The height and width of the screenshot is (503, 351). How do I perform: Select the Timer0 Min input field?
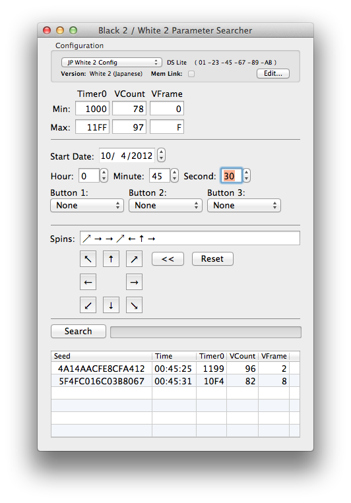(92, 108)
